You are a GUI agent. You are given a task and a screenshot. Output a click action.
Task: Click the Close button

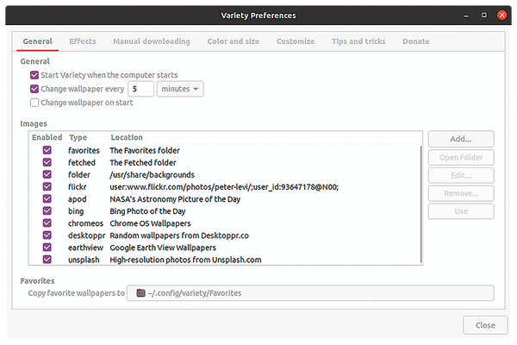point(485,325)
